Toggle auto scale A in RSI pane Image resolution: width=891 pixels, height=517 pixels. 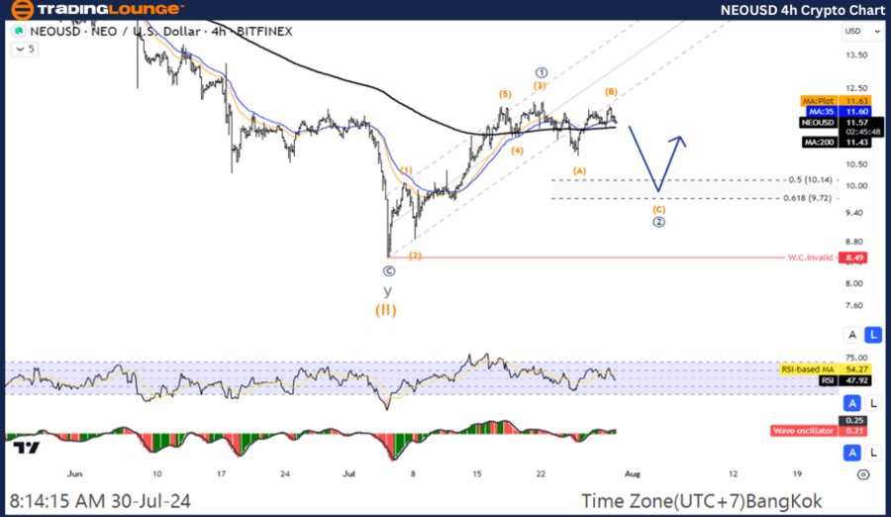tap(851, 403)
